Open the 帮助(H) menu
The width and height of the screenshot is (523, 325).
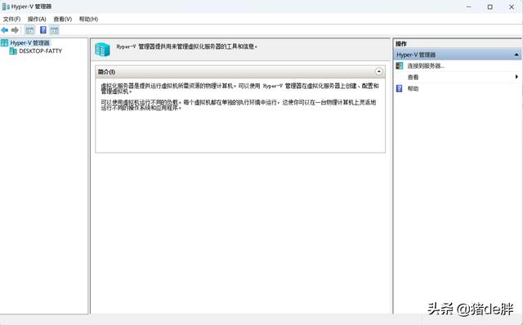[x=88, y=19]
